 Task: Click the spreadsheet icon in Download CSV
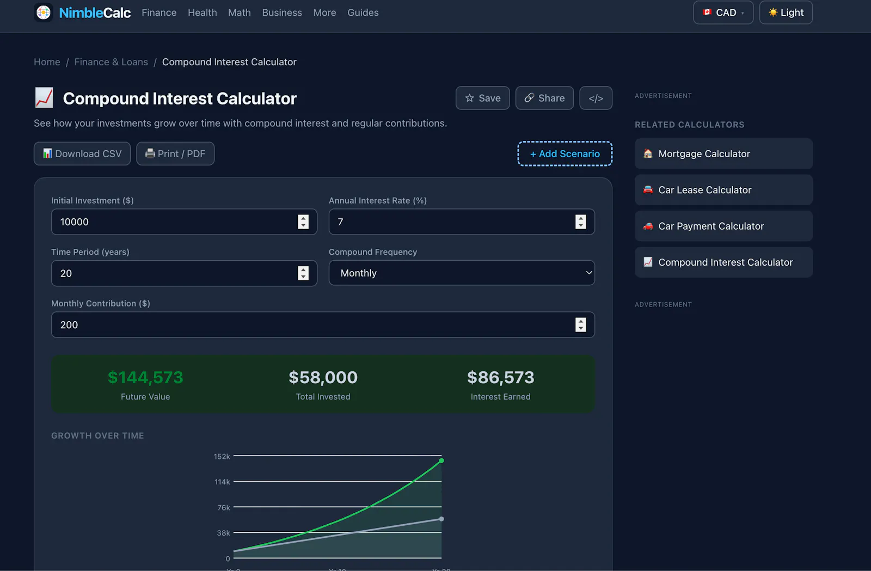tap(47, 154)
